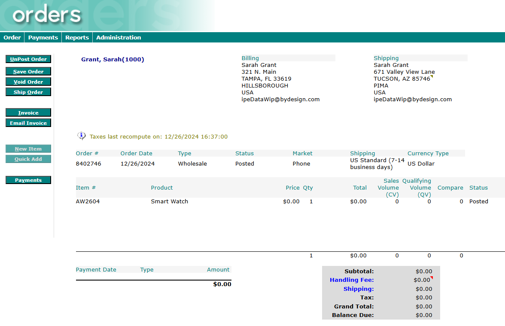This screenshot has height=326, width=505.
Task: Open the Order menu
Action: click(12, 38)
